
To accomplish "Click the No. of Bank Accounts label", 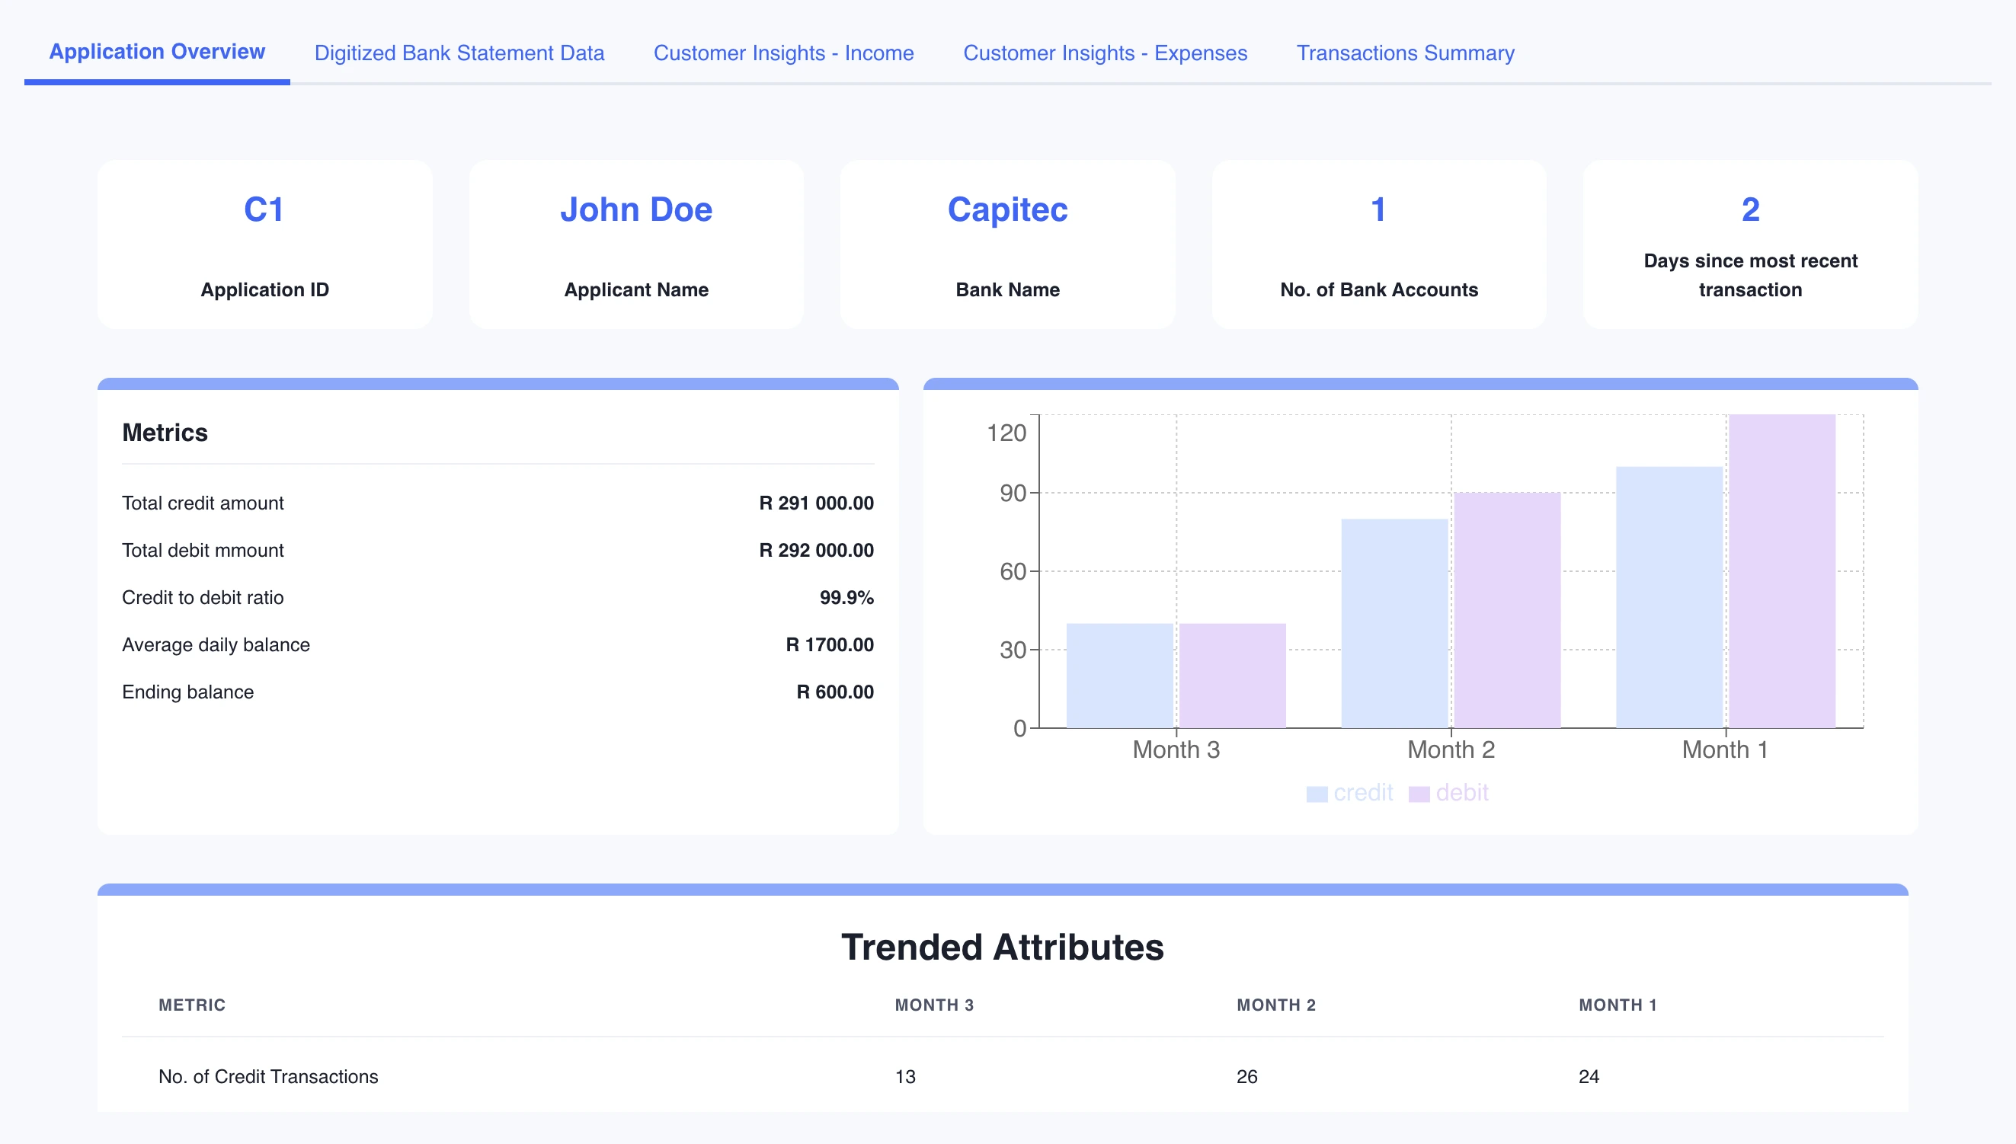I will [x=1378, y=290].
